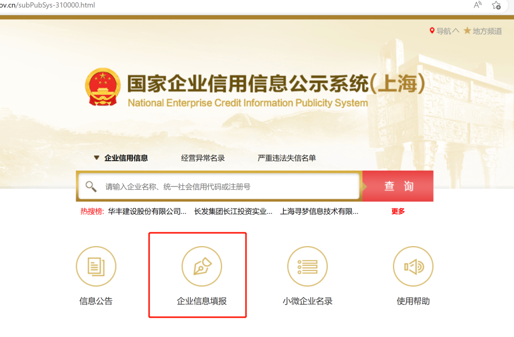The height and width of the screenshot is (337, 514).
Task: Click the National Enterprise Credit Information subtitle
Action: [x=248, y=103]
